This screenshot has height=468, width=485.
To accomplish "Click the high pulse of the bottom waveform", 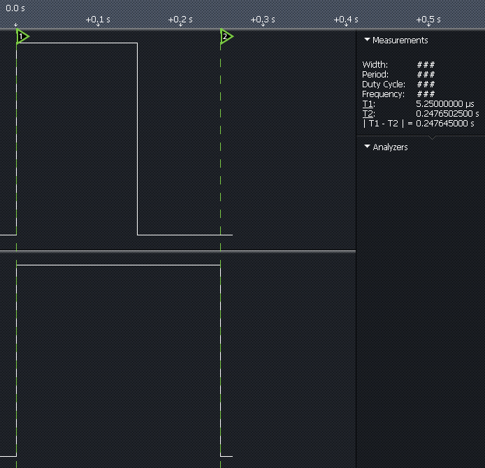I will [117, 265].
